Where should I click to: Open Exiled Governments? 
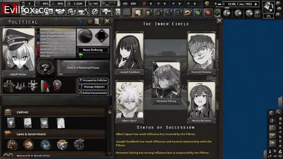pyautogui.click(x=93, y=93)
